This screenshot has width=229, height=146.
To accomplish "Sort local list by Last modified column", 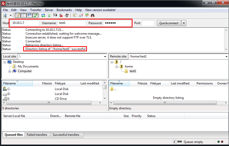I will 91,83.
